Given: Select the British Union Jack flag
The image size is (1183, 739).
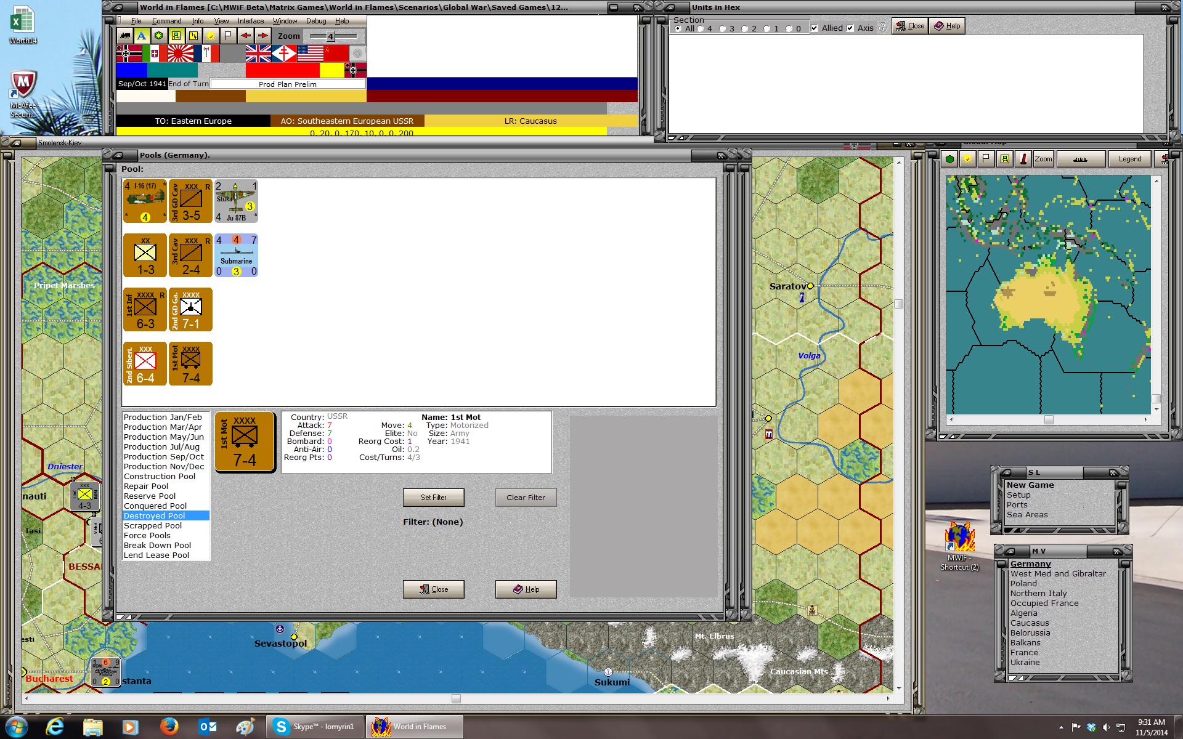Looking at the screenshot, I should (x=258, y=54).
